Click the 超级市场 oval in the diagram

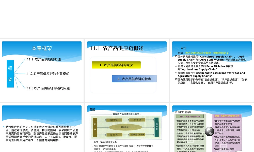point(125,127)
